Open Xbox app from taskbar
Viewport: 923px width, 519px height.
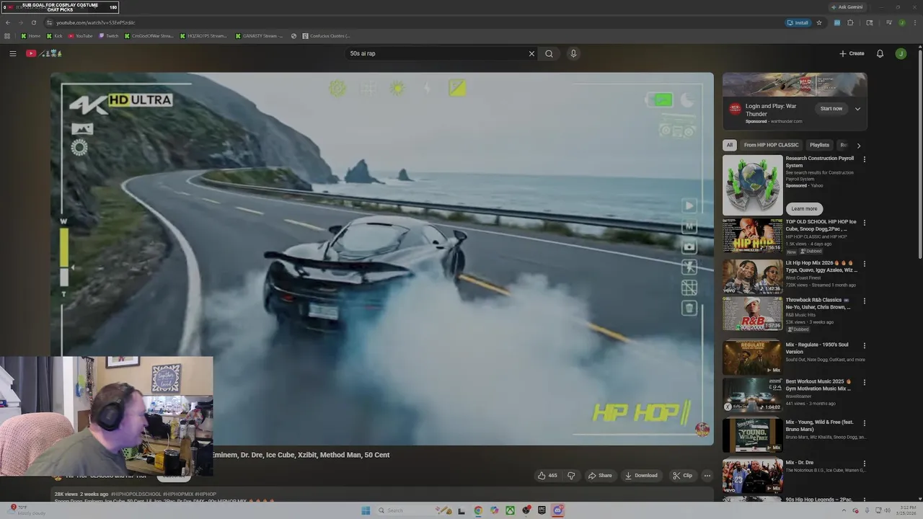510,510
